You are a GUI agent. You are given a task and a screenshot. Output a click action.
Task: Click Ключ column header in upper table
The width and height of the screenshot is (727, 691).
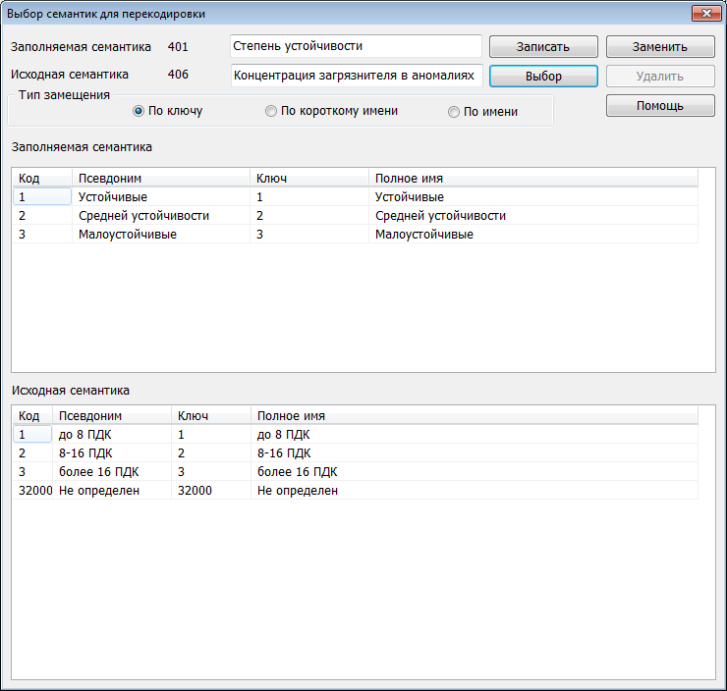309,179
